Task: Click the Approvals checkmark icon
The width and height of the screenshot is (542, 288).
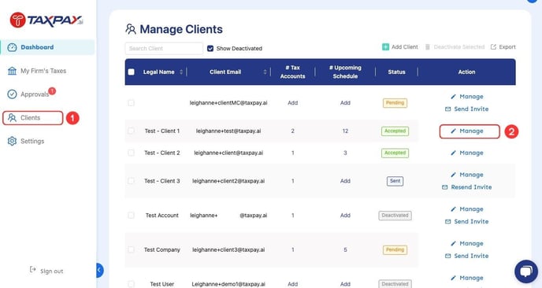Action: coord(12,94)
